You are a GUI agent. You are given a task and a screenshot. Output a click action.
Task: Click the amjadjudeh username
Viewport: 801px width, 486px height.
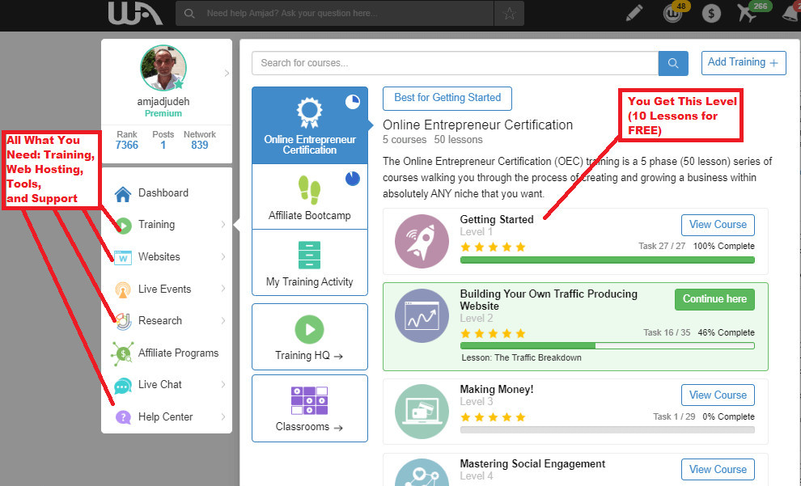tap(163, 102)
